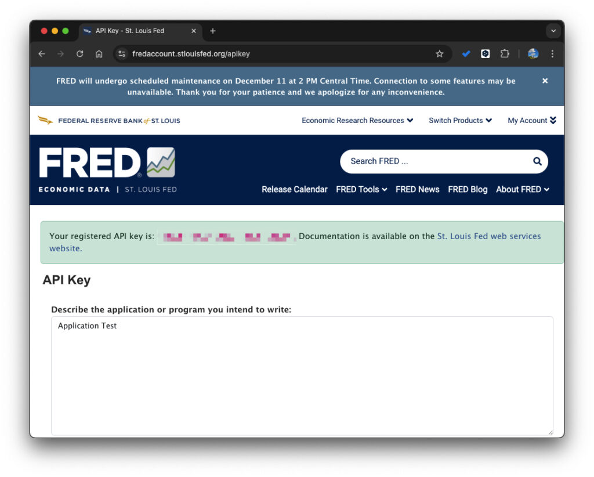Click the FRED search magnifier icon
The image size is (594, 477).
(537, 161)
